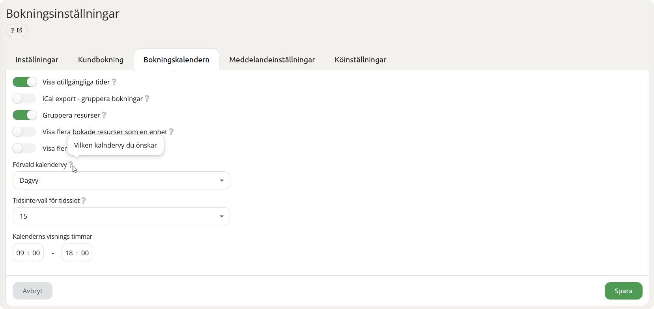
Task: Click the Tidsintervall för tidsslot label
Action: pyautogui.click(x=46, y=200)
